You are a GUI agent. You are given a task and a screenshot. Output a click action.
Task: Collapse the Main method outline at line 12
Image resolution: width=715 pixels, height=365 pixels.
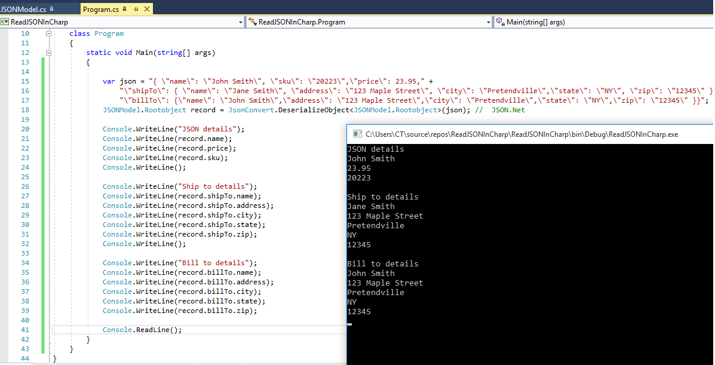tap(49, 52)
